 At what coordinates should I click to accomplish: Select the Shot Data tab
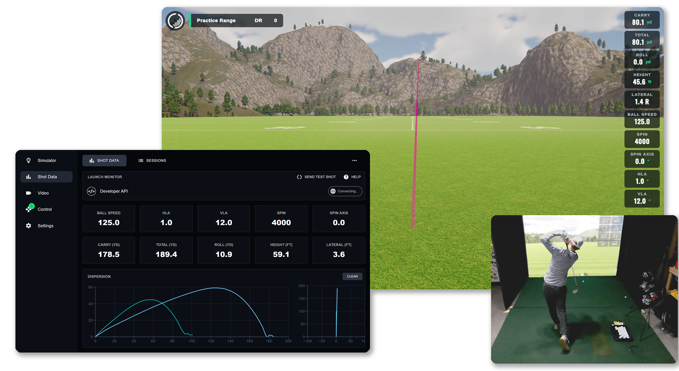point(104,161)
